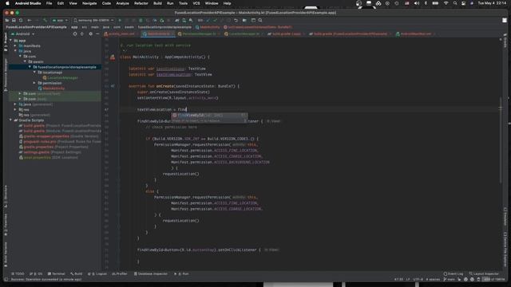Screen dimensions: 511x287
Task: Expand the permission package
Action: pos(34,83)
